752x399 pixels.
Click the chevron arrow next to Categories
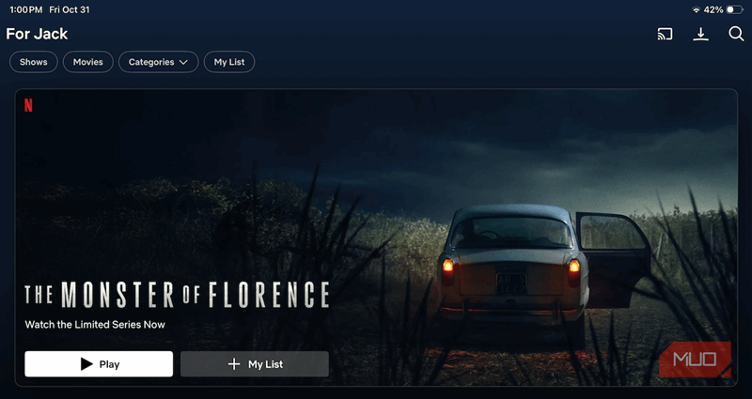pyautogui.click(x=183, y=62)
